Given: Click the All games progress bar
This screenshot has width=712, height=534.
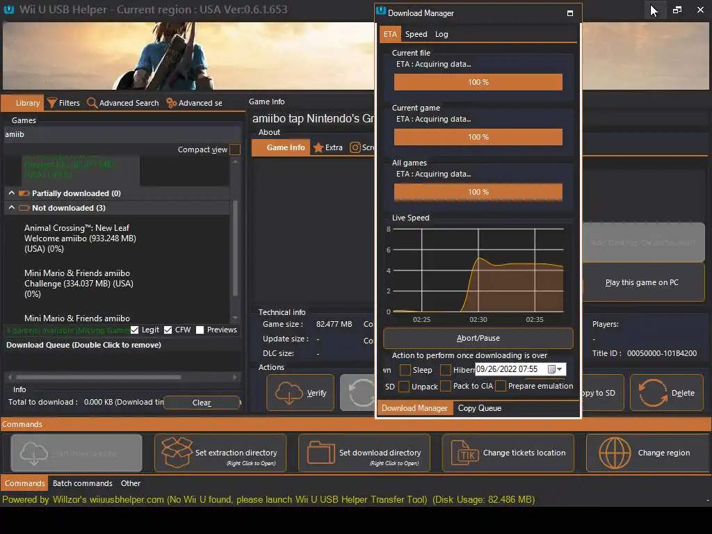Looking at the screenshot, I should 478,192.
